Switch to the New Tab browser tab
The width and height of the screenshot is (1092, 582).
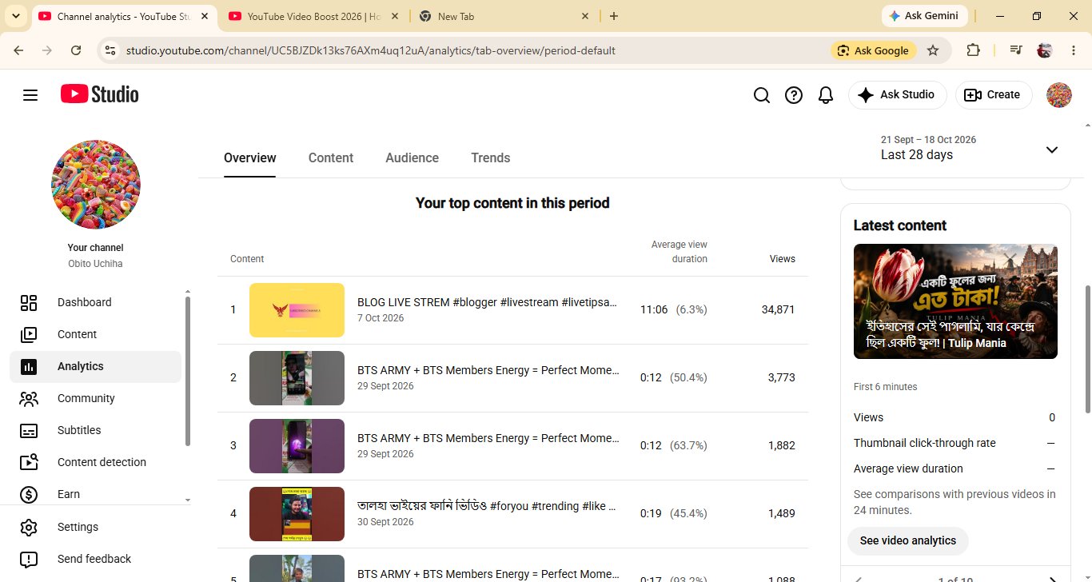point(504,16)
